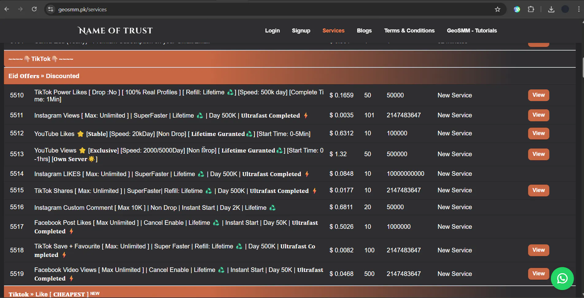Screen dimensions: 584x298
Task: Open the Login page
Action: click(x=273, y=31)
